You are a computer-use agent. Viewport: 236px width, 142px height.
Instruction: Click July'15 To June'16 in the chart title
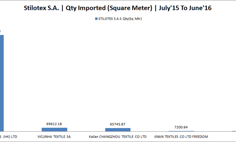(x=185, y=8)
